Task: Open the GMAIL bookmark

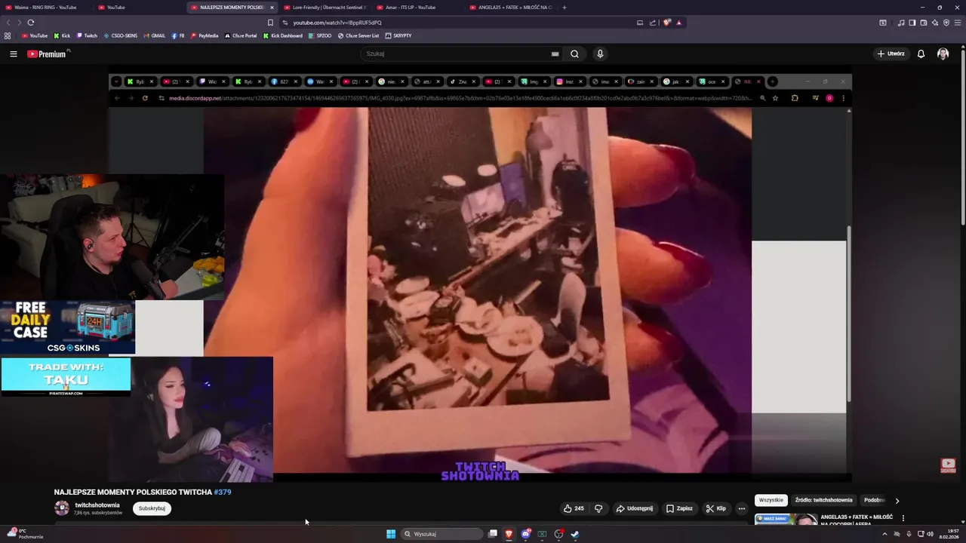Action: click(x=154, y=35)
